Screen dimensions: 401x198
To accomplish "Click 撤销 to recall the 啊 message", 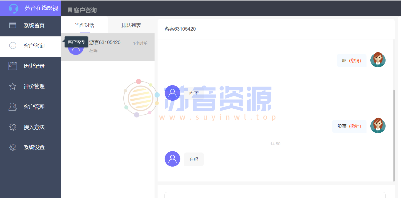I will tap(356, 60).
